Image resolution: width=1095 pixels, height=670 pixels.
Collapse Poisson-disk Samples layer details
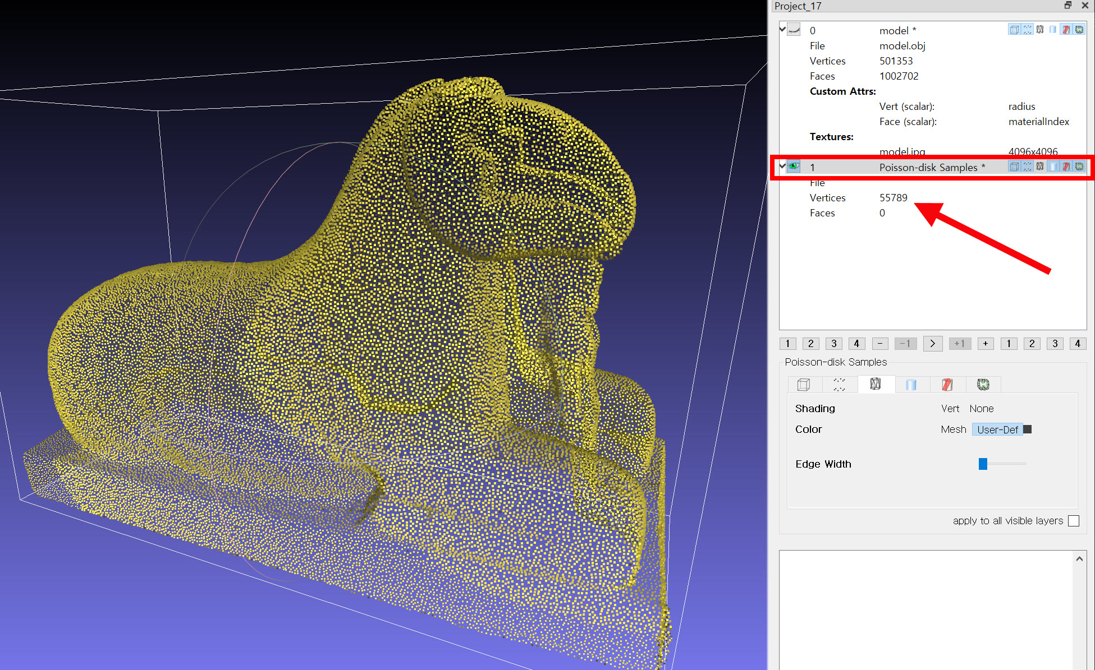[782, 166]
